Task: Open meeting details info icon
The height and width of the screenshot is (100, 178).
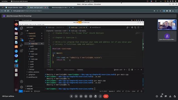Action: click(x=157, y=96)
